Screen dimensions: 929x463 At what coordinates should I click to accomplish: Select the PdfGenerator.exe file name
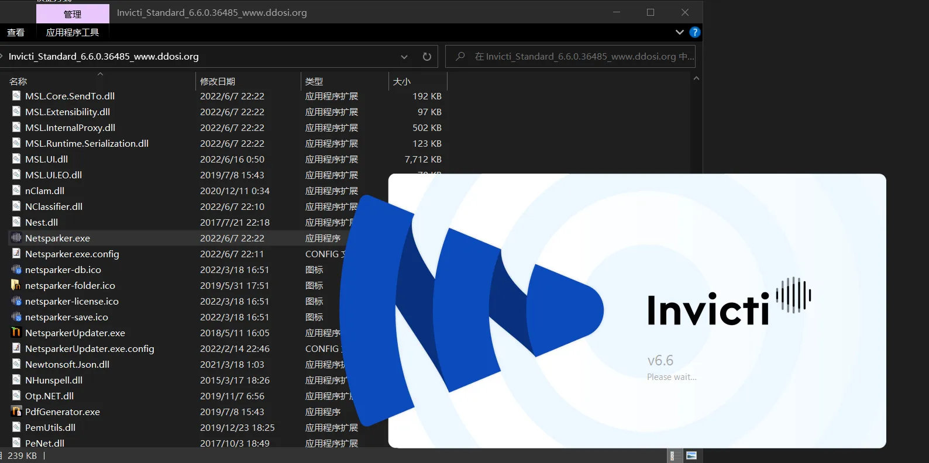tap(63, 412)
